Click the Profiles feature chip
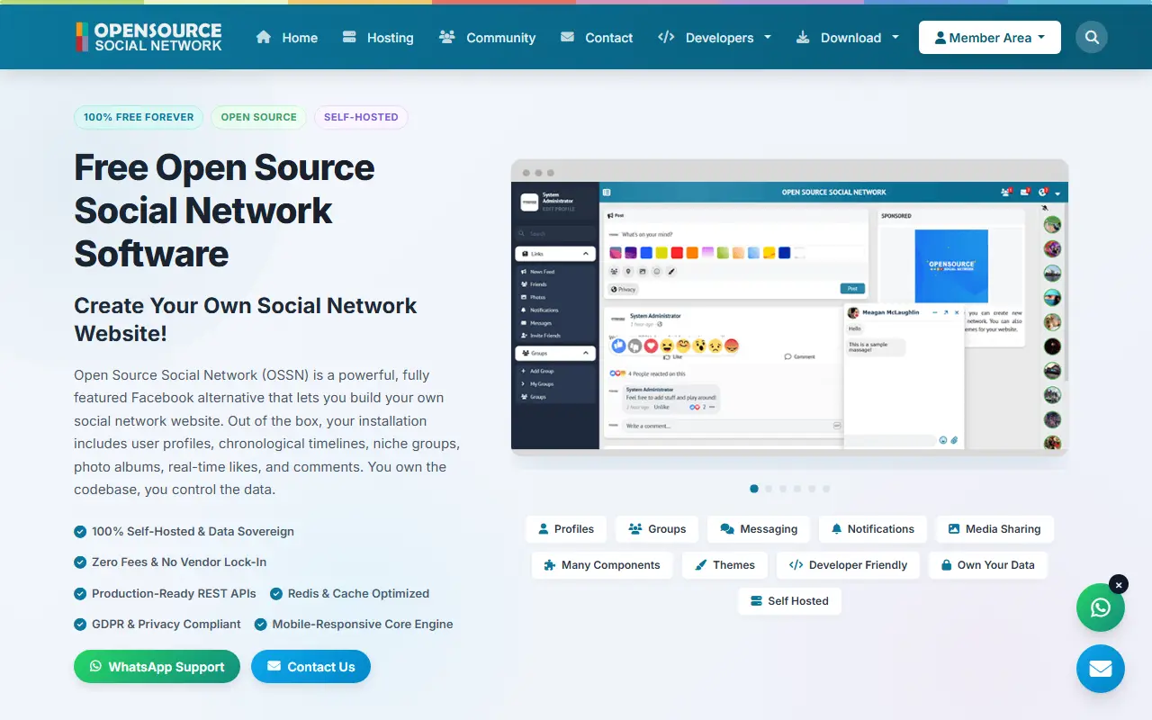This screenshot has height=720, width=1152. click(566, 529)
